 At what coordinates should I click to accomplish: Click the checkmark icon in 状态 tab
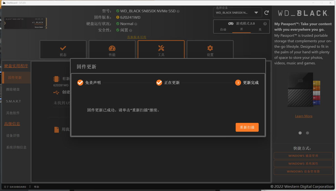point(63,48)
